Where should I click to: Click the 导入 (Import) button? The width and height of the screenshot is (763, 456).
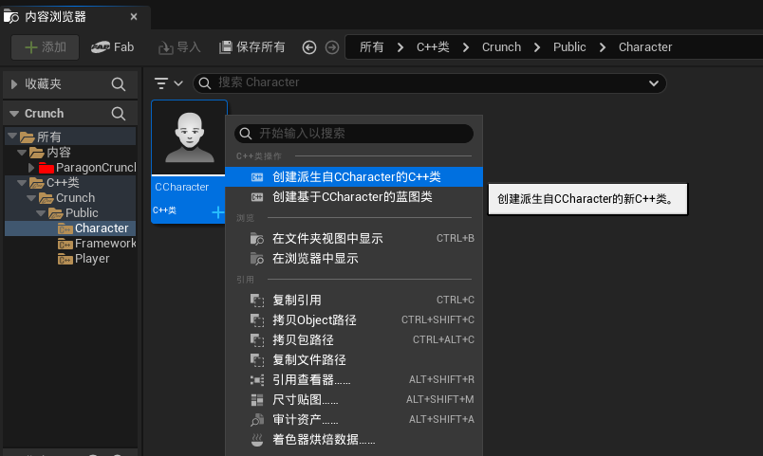[x=179, y=47]
